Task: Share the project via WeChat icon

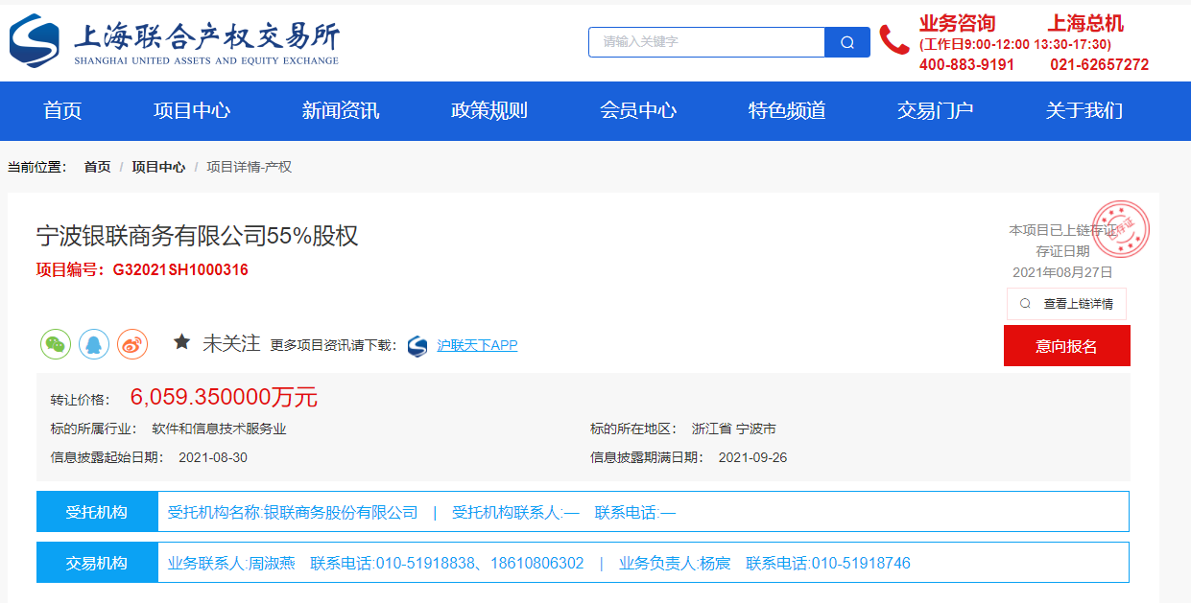Action: 56,344
